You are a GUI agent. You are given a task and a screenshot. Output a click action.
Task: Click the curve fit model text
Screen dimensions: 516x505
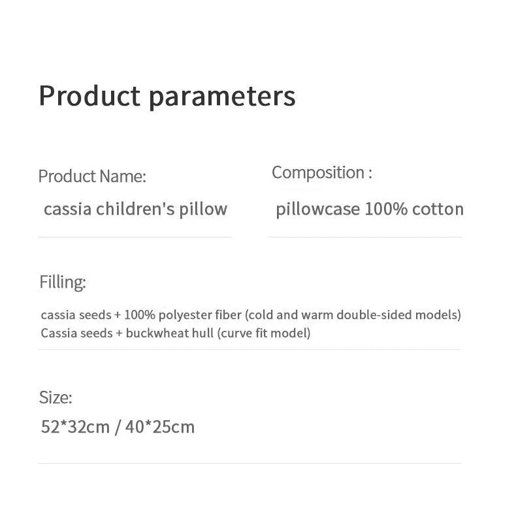tap(264, 333)
